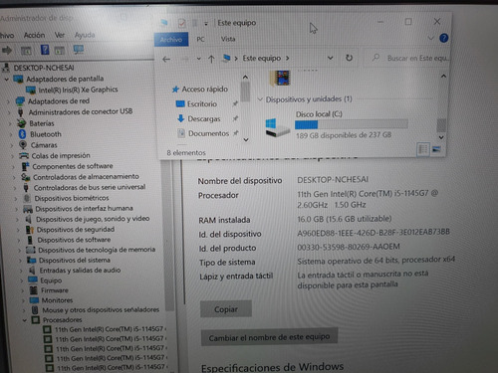Open the PC ribbon tab
Image resolution: width=498 pixels, height=373 pixels.
tap(200, 39)
